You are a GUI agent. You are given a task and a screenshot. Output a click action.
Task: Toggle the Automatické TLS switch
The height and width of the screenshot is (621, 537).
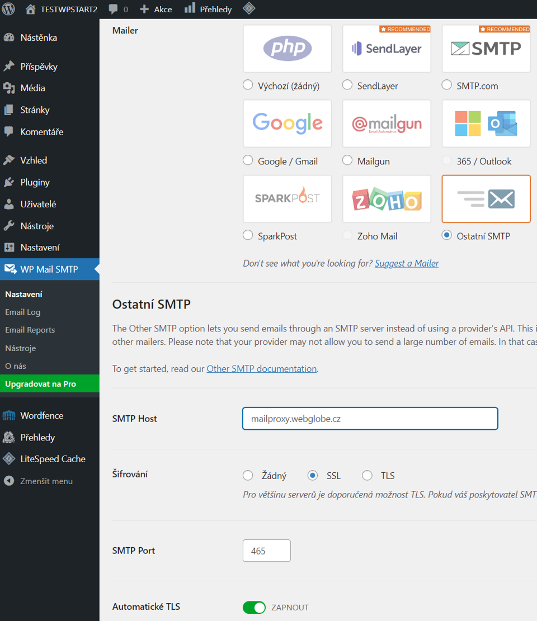click(x=254, y=607)
